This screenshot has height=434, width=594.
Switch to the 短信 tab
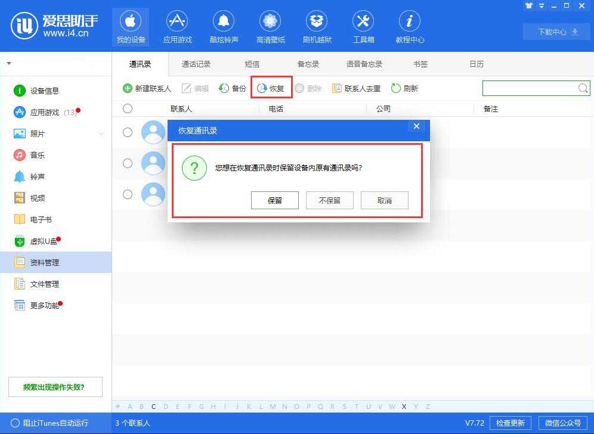pos(252,64)
